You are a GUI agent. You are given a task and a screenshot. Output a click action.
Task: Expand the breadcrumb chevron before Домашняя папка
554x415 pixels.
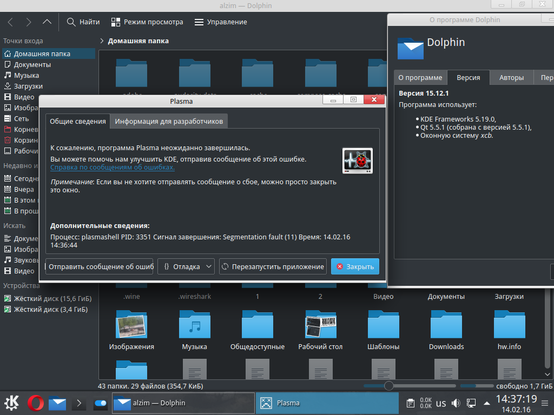point(102,41)
